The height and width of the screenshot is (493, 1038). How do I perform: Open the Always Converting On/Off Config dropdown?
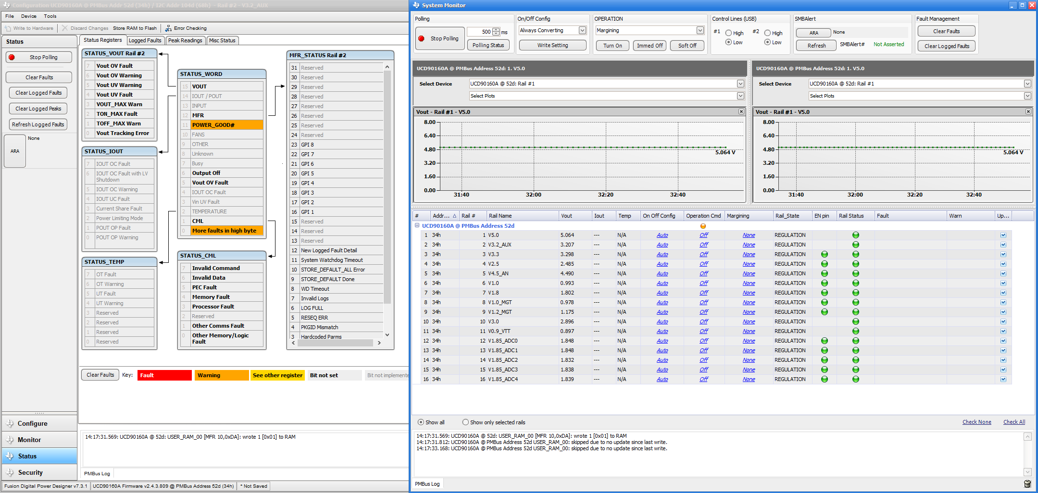click(582, 30)
